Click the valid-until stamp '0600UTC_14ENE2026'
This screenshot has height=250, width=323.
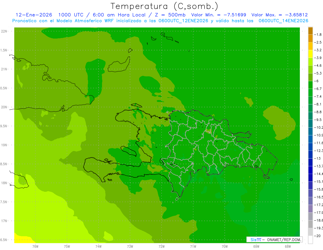[283, 21]
